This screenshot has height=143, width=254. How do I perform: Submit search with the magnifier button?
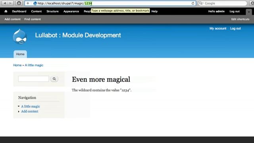click(x=54, y=79)
